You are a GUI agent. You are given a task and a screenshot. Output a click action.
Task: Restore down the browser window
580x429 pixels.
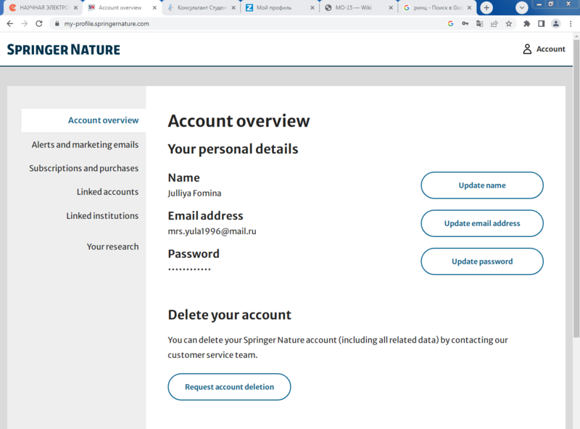(x=551, y=4)
